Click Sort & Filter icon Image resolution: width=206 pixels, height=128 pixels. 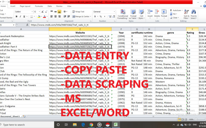coord(186,12)
